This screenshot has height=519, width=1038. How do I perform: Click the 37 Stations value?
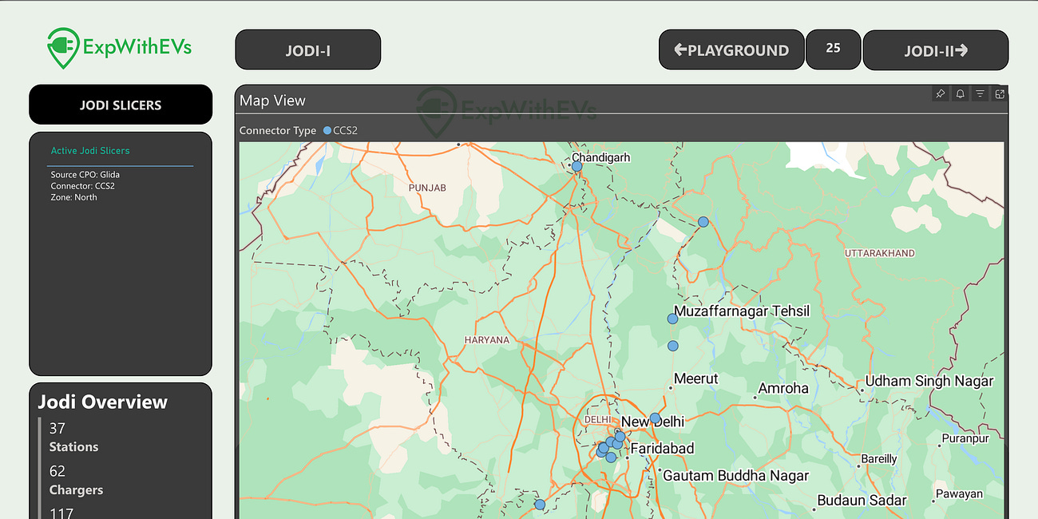click(x=57, y=428)
